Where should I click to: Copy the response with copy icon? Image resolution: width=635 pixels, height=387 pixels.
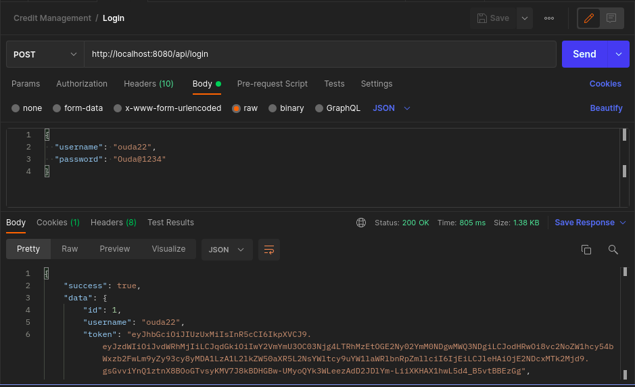(586, 250)
